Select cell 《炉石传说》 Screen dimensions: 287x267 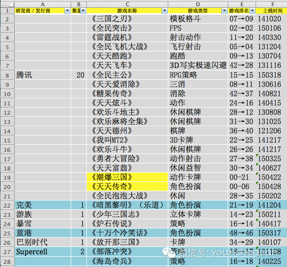click(x=128, y=224)
